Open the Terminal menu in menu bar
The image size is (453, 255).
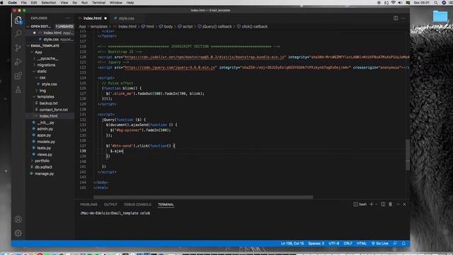pyautogui.click(x=98, y=3)
